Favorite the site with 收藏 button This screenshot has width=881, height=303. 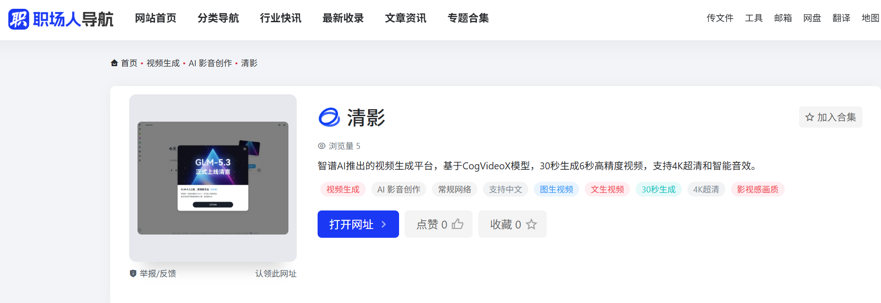pyautogui.click(x=512, y=224)
